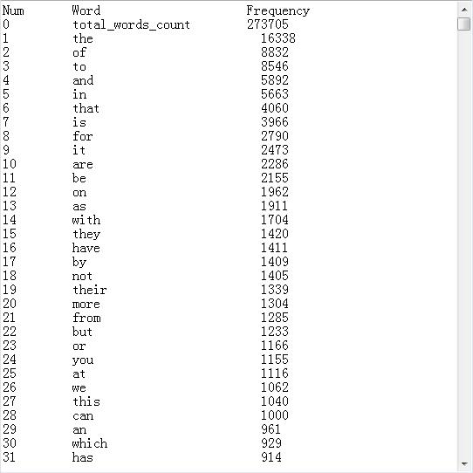Select the word 'that' in row 6
Viewport: 473px width, 473px height.
click(86, 108)
